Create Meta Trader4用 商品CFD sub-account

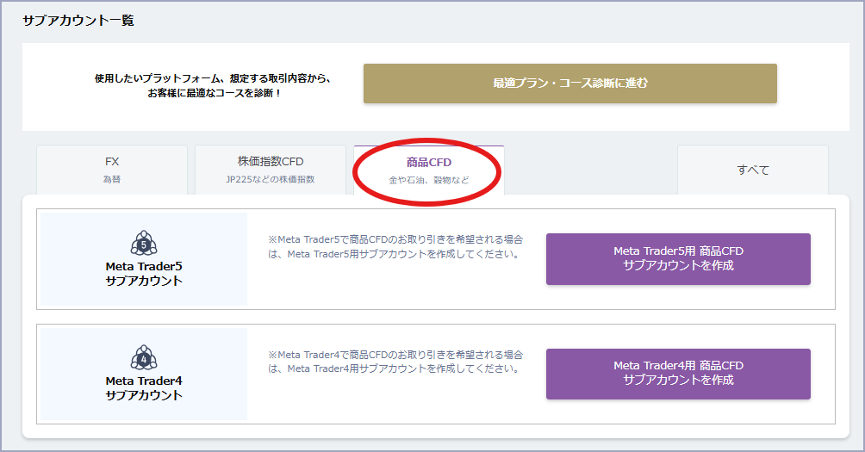pyautogui.click(x=678, y=374)
